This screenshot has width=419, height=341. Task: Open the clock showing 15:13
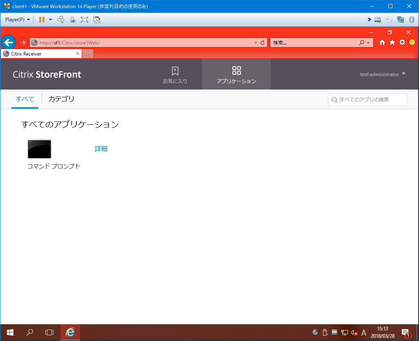(383, 332)
